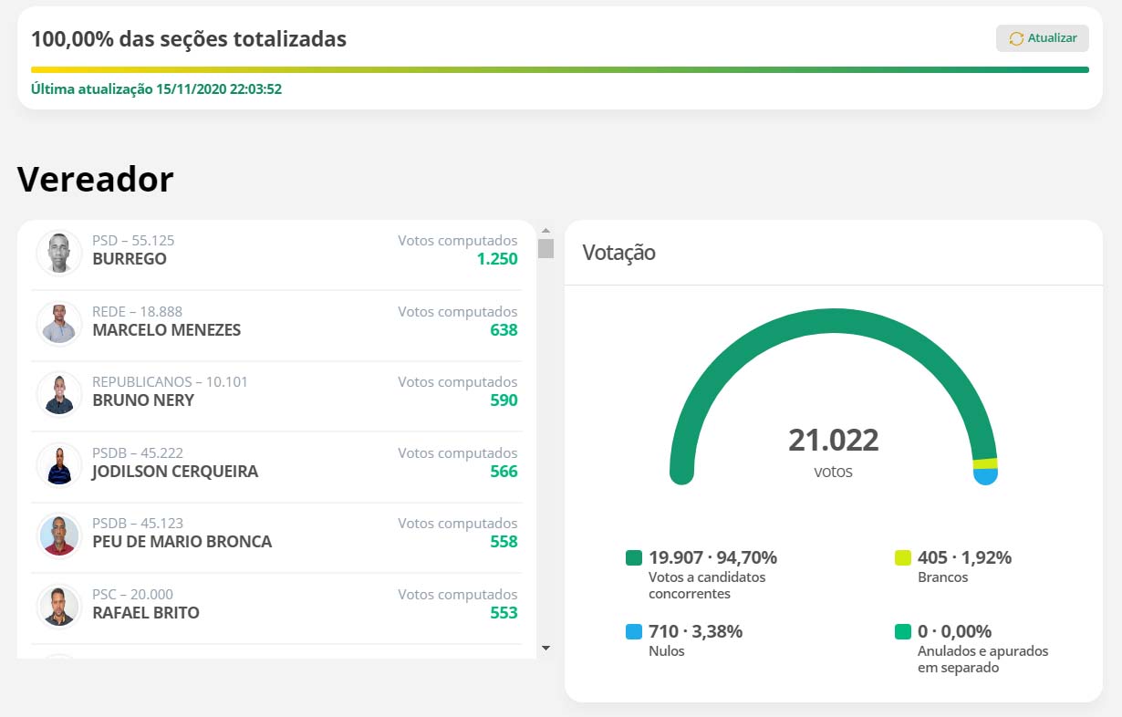Click the Última atualização timestamp
The height and width of the screenshot is (717, 1122).
click(156, 89)
